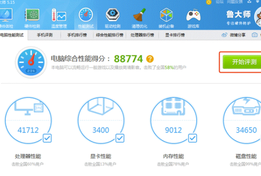Click the processor monitor icon in 41712 circle
Screen dimensions: 261x176
pyautogui.click(x=29, y=108)
